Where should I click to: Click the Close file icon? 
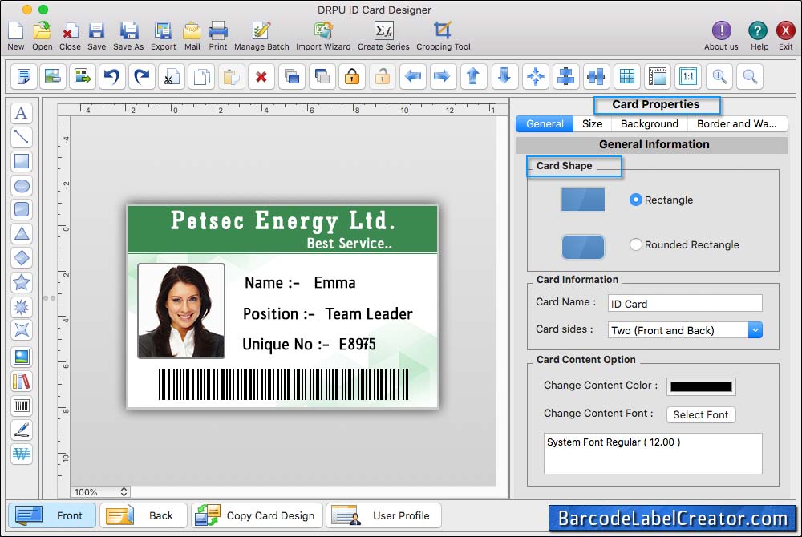(70, 36)
